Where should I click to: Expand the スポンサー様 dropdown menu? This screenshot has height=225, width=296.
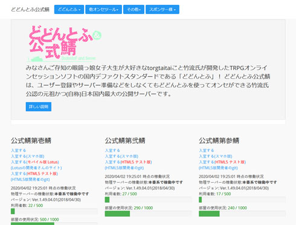tap(162, 10)
